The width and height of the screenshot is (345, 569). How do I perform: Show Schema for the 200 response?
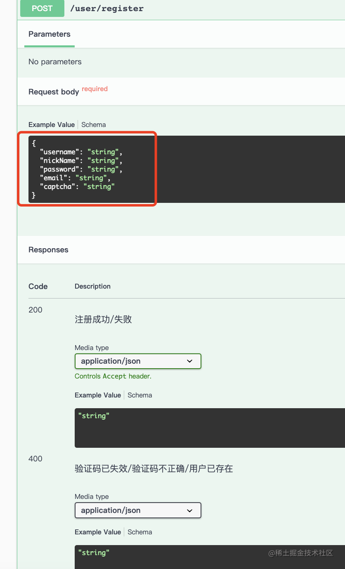140,395
